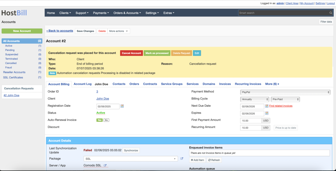Select All Accounts in sidebar
Screen dimensions: 336x171
pyautogui.click(x=22, y=41)
